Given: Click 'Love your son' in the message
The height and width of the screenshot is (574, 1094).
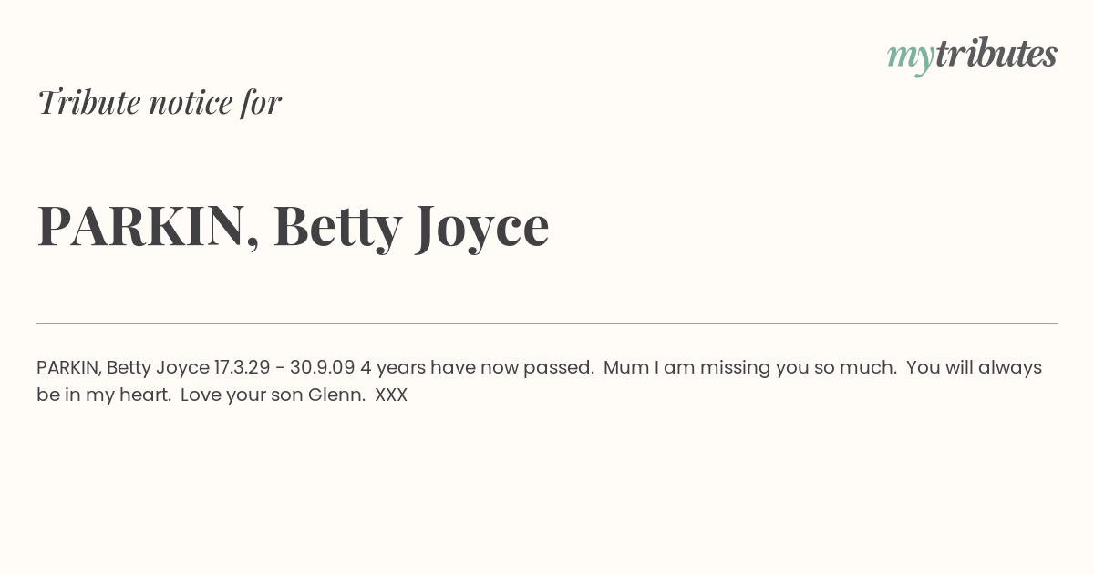Looking at the screenshot, I should pyautogui.click(x=239, y=395).
